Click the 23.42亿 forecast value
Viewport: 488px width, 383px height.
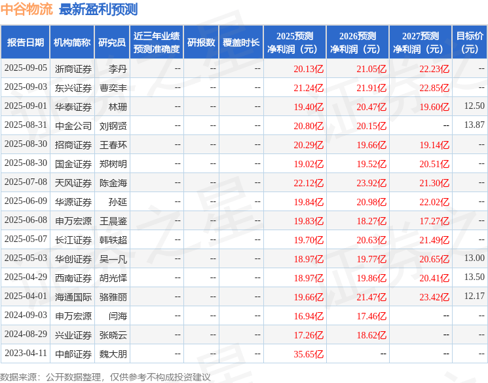434,297
